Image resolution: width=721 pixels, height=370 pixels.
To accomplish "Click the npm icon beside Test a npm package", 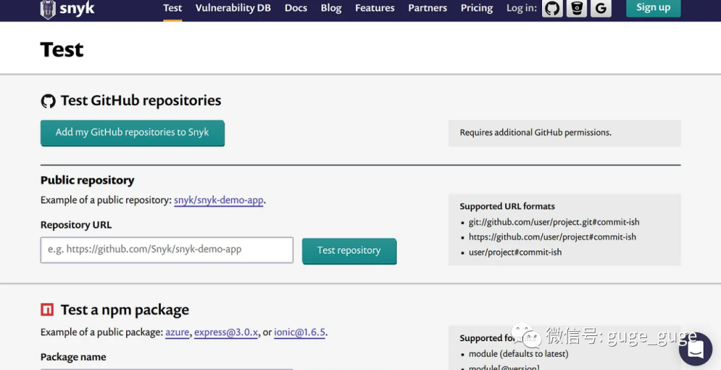I will point(47,310).
